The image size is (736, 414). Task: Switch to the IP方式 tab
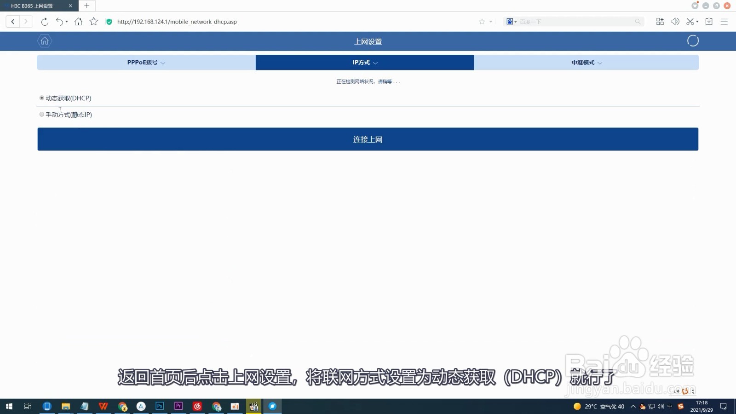[x=365, y=63]
